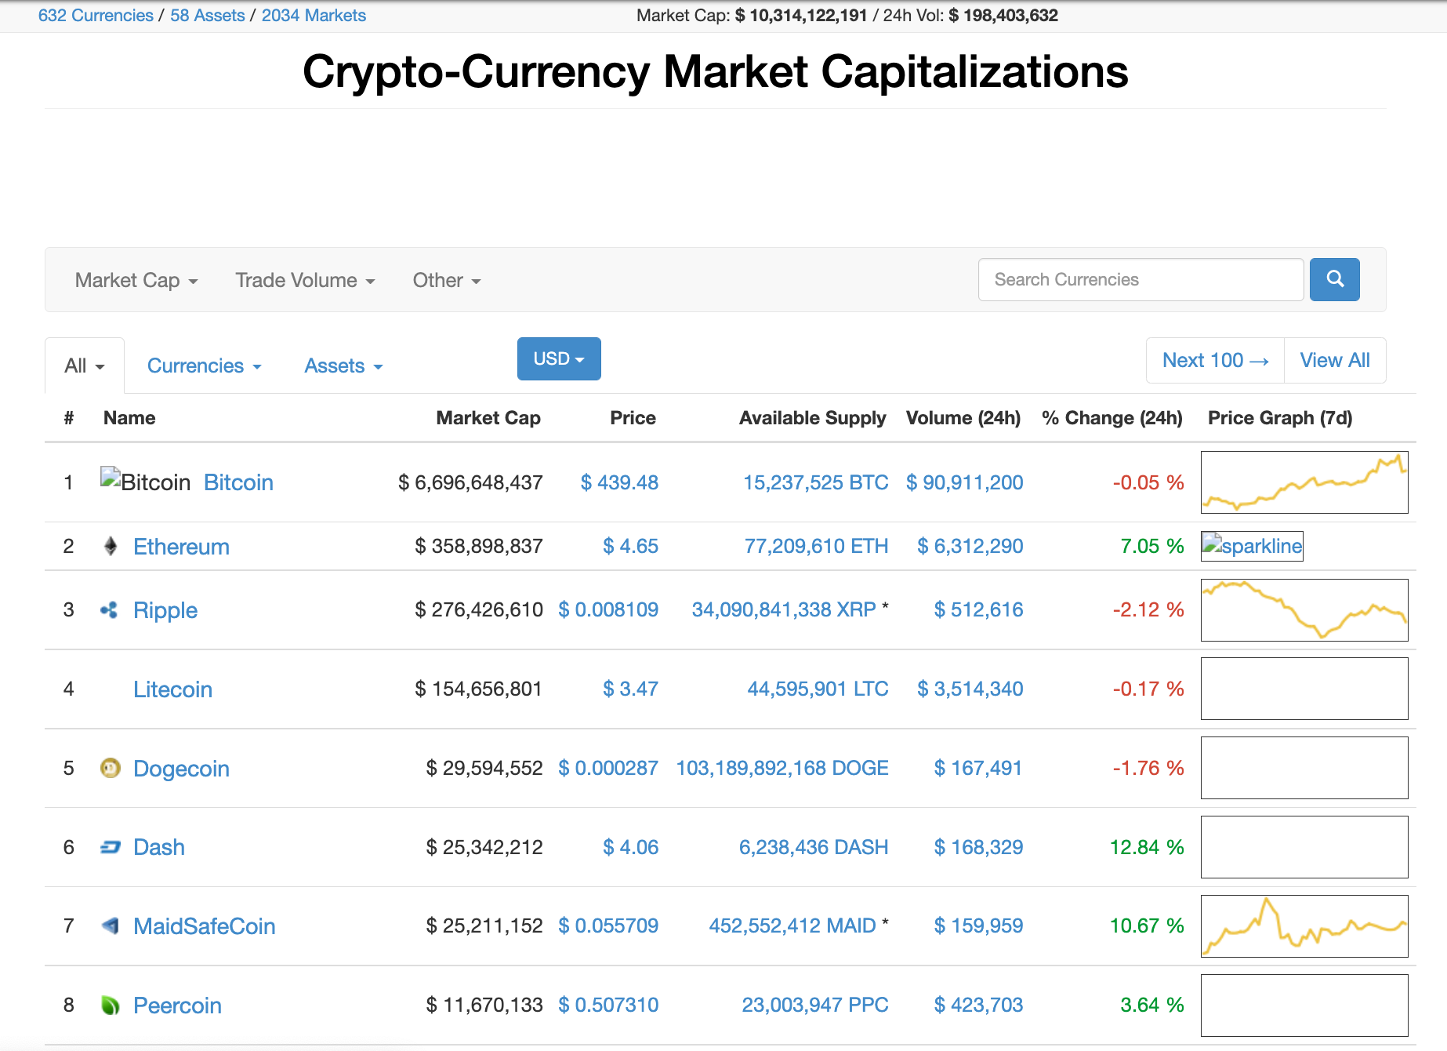Click supply 103,189,892,168 DOGE
This screenshot has width=1447, height=1051.
pos(782,768)
